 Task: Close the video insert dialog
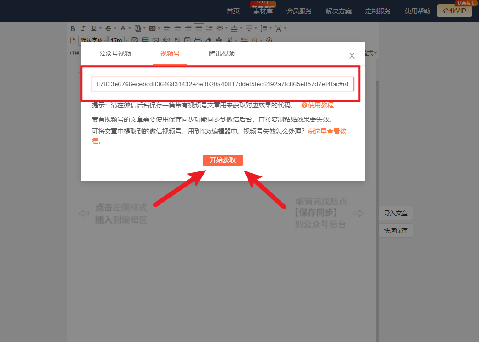coord(352,56)
